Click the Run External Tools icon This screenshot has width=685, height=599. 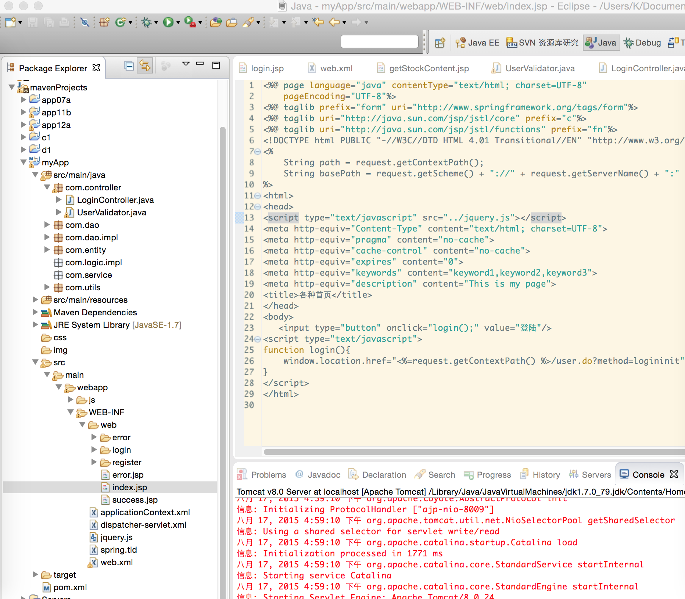click(x=190, y=22)
